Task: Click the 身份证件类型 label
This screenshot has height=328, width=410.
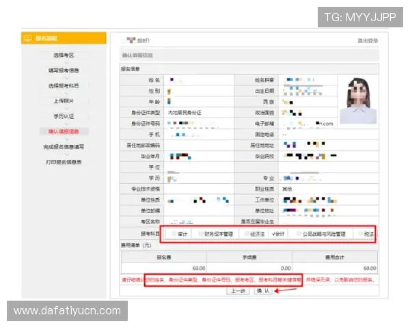Action: [146, 113]
